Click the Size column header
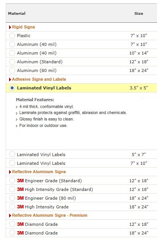 pyautogui.click(x=139, y=14)
